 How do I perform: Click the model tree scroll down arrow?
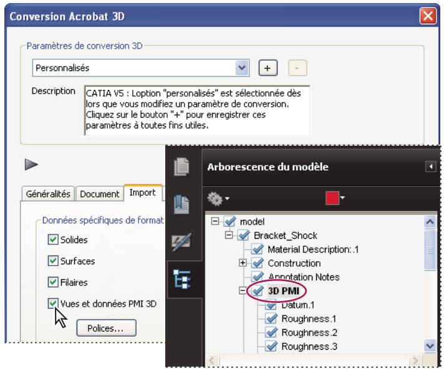coord(430,345)
